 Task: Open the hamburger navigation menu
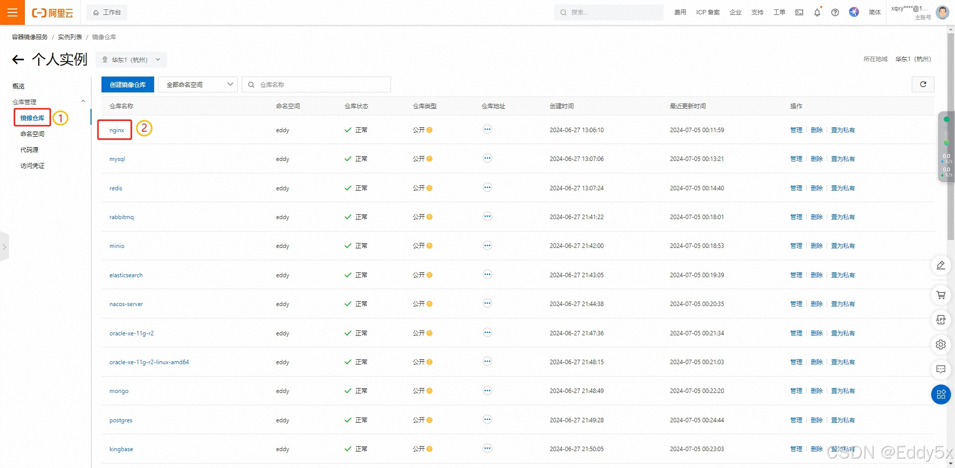click(x=12, y=12)
